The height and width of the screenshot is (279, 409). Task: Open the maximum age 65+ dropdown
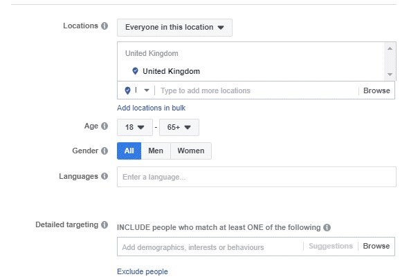[x=179, y=127]
